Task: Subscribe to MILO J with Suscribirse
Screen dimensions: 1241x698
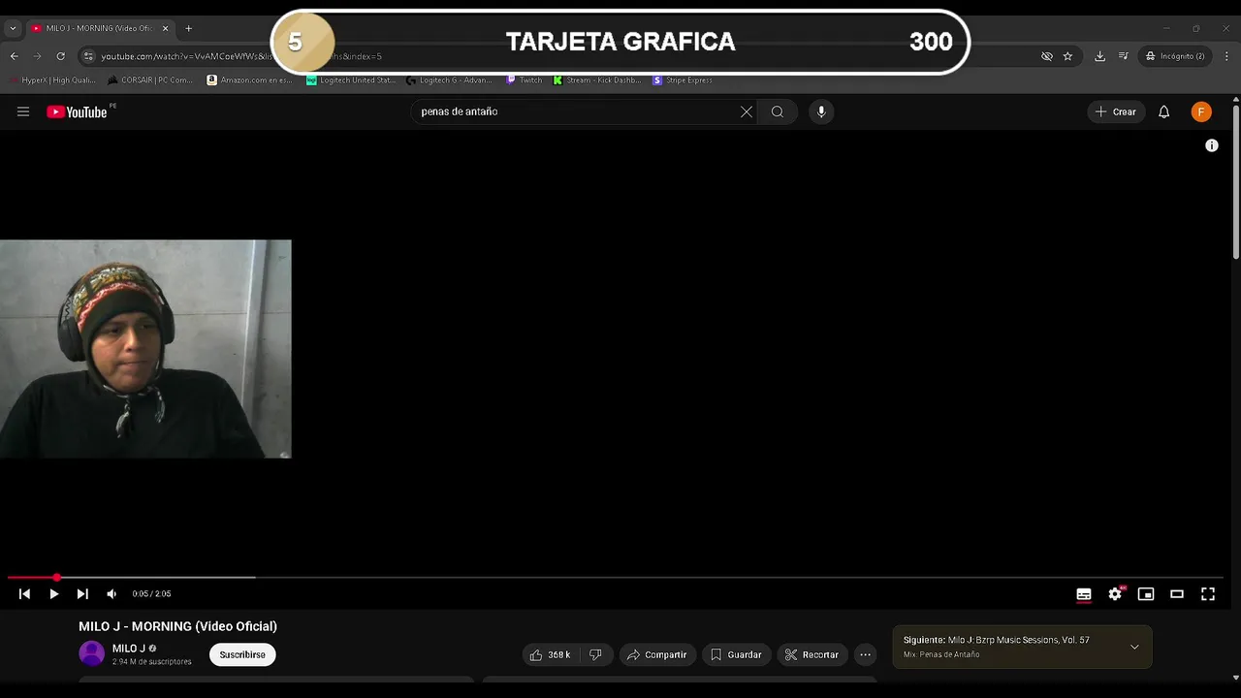Action: tap(242, 655)
